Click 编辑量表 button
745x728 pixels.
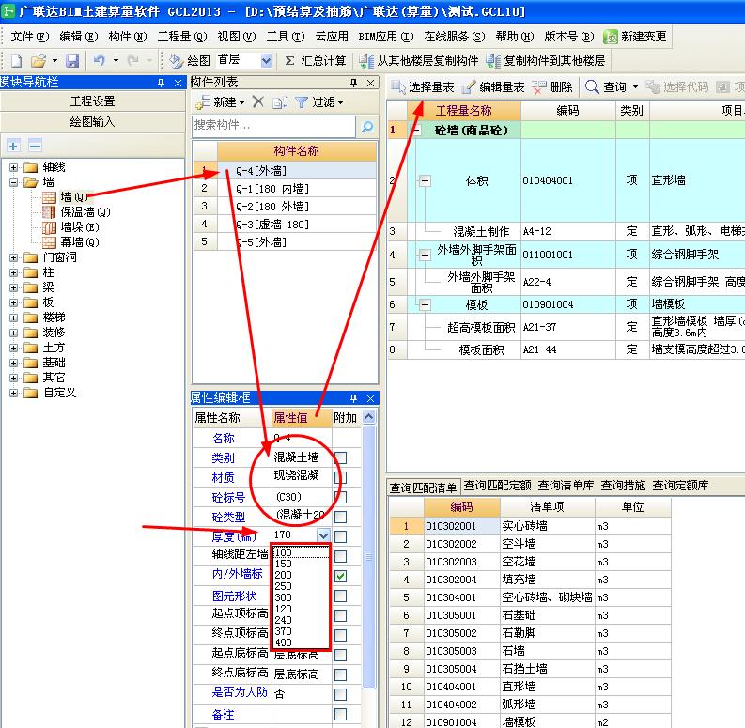click(493, 87)
